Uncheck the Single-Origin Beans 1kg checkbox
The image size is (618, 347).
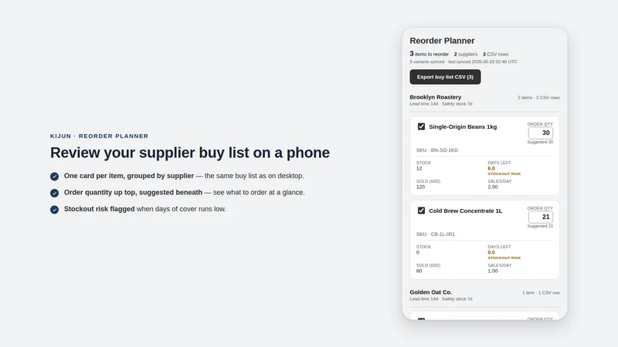coord(421,126)
